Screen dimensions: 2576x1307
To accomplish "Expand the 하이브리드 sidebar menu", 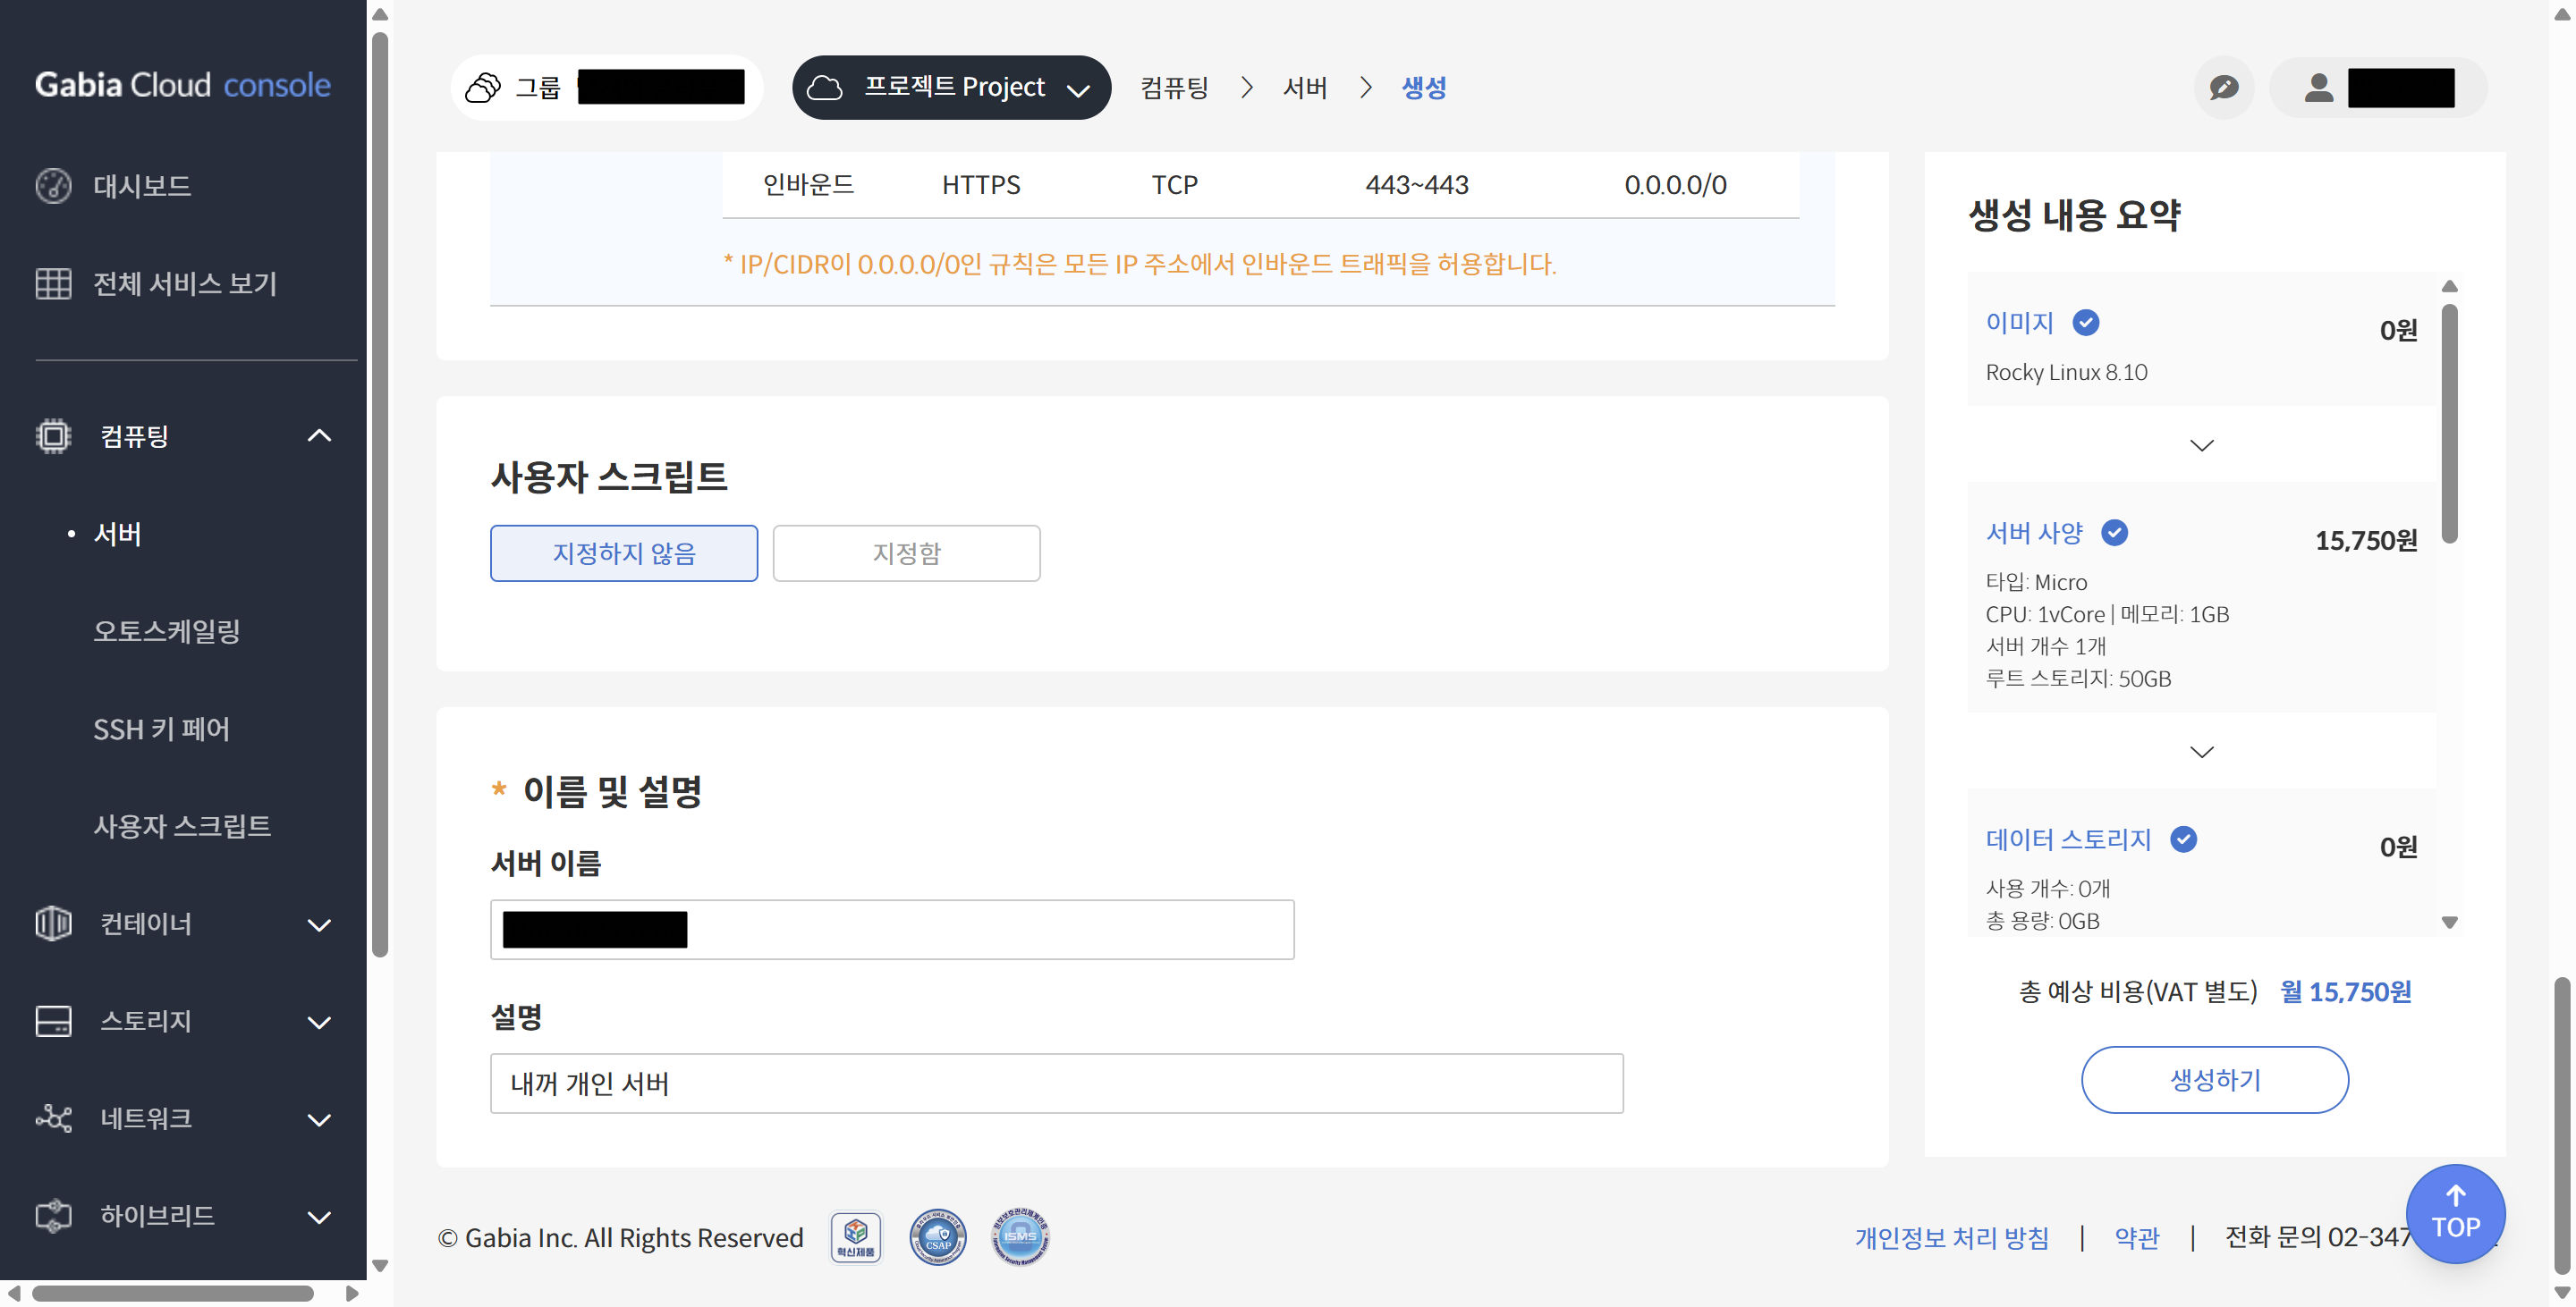I will [x=318, y=1216].
